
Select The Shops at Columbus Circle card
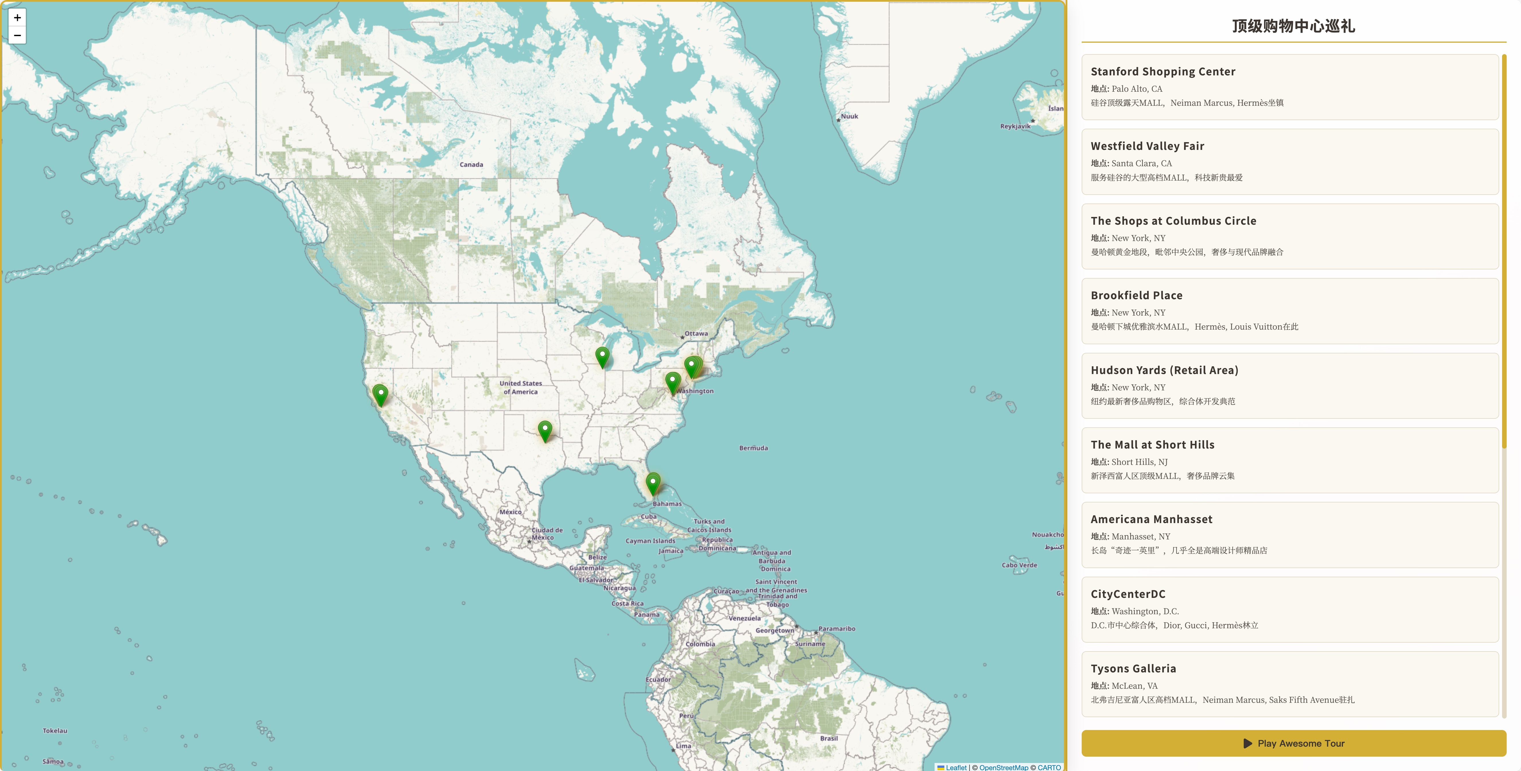1290,236
